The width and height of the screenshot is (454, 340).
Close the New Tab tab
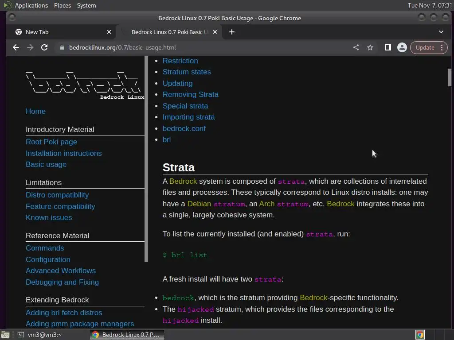tap(109, 32)
